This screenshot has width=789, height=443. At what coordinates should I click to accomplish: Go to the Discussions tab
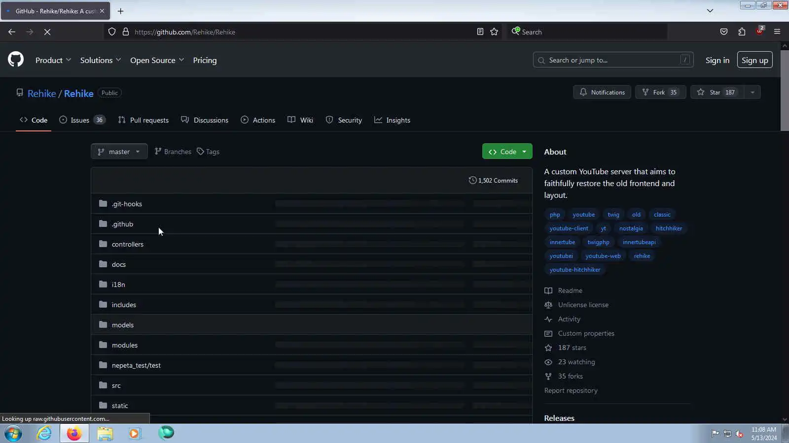tap(205, 120)
